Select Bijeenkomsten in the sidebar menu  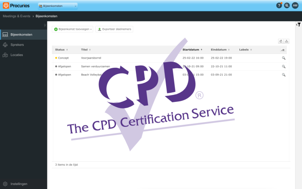23,35
